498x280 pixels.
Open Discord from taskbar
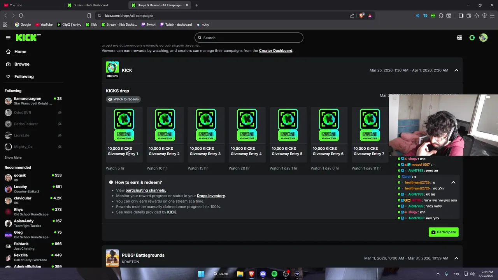(263, 274)
